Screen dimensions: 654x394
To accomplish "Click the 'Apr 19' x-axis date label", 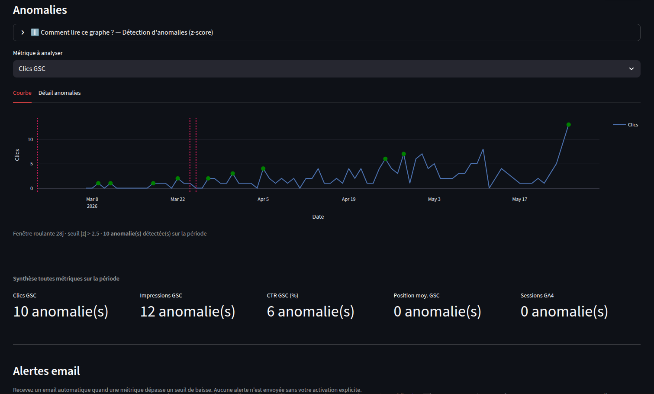I will click(x=348, y=199).
